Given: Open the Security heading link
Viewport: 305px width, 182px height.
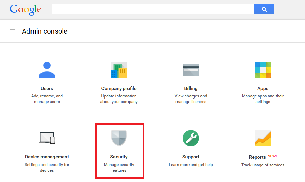Looking at the screenshot, I should pyautogui.click(x=119, y=157).
